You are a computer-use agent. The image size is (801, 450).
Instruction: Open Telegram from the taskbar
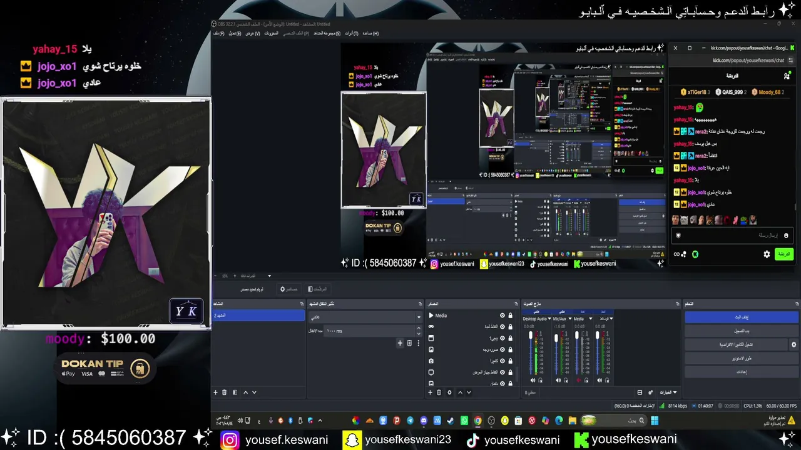410,421
